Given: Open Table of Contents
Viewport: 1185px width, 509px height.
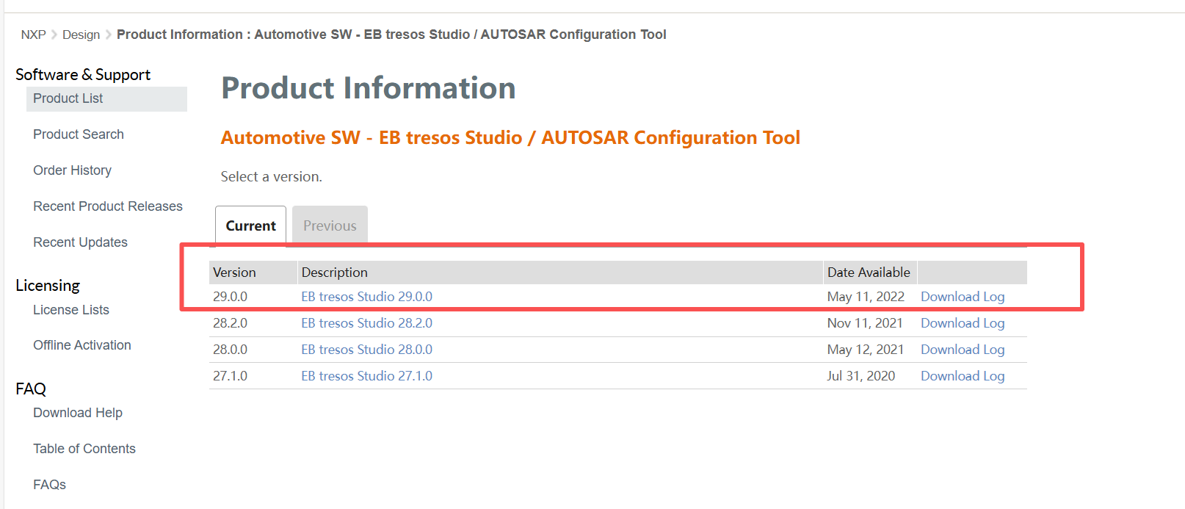Looking at the screenshot, I should pyautogui.click(x=84, y=449).
